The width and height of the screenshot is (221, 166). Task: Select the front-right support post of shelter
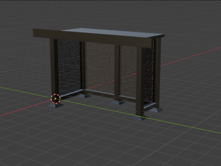tap(140, 82)
